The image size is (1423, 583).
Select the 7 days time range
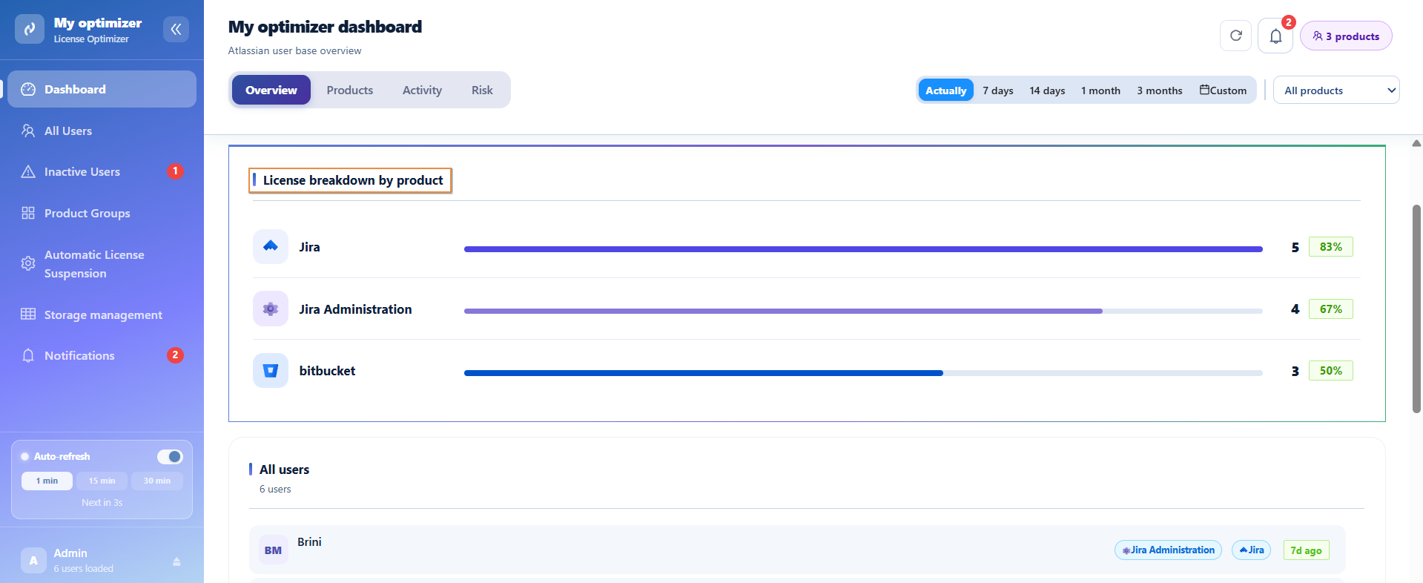pyautogui.click(x=998, y=90)
